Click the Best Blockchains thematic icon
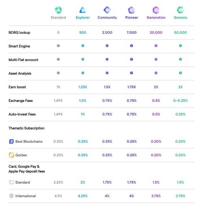The height and width of the screenshot is (204, 201). [11, 141]
